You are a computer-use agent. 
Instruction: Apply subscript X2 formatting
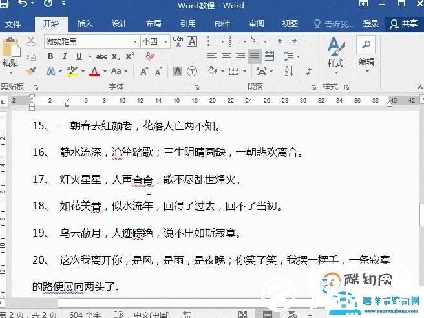(x=116, y=56)
